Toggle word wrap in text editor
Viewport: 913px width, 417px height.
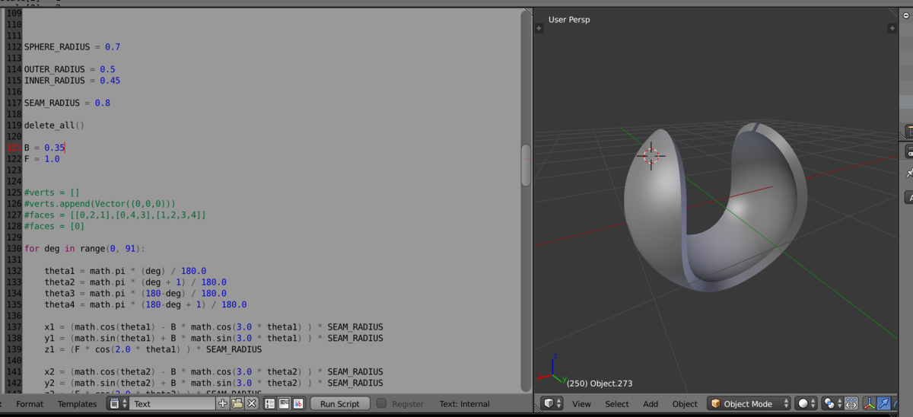(x=284, y=404)
